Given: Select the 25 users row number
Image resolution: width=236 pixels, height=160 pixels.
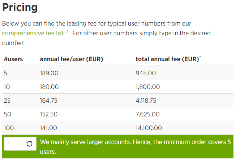Looking at the screenshot, I should coord(7,101).
